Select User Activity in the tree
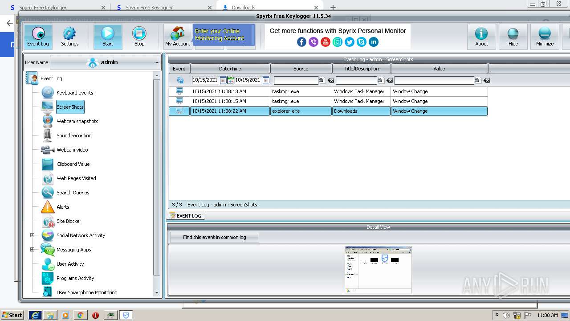This screenshot has height=321, width=570. click(x=70, y=264)
